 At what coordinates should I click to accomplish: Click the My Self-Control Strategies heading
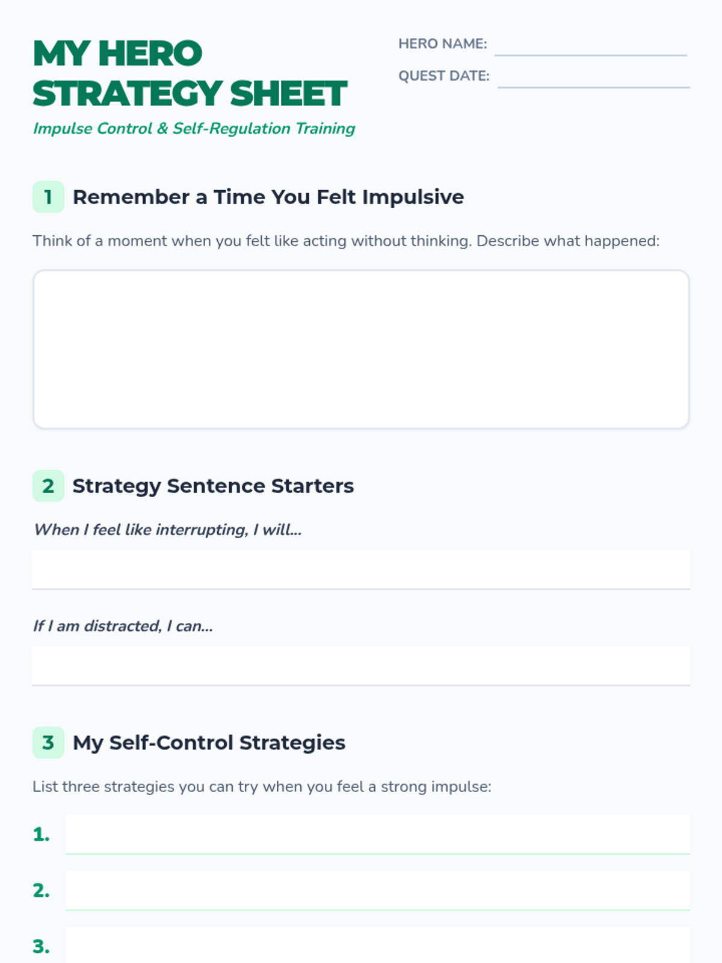209,742
